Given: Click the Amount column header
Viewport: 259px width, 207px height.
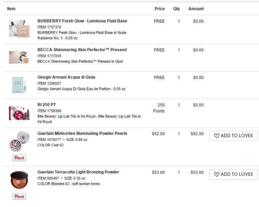Looking at the screenshot, I should (196, 9).
